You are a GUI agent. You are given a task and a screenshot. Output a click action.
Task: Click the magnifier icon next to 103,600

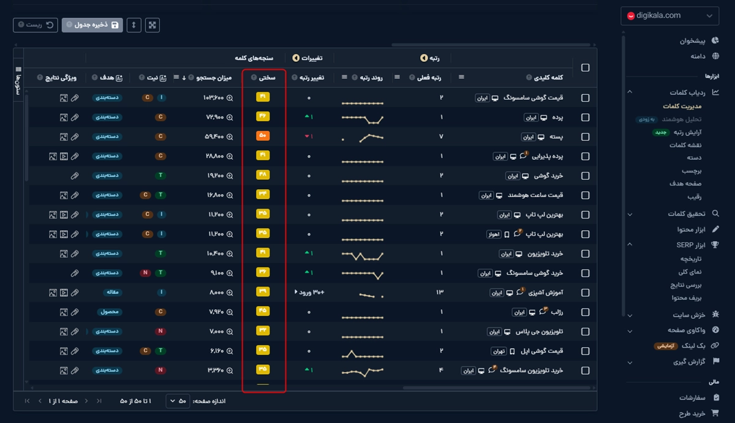(230, 98)
